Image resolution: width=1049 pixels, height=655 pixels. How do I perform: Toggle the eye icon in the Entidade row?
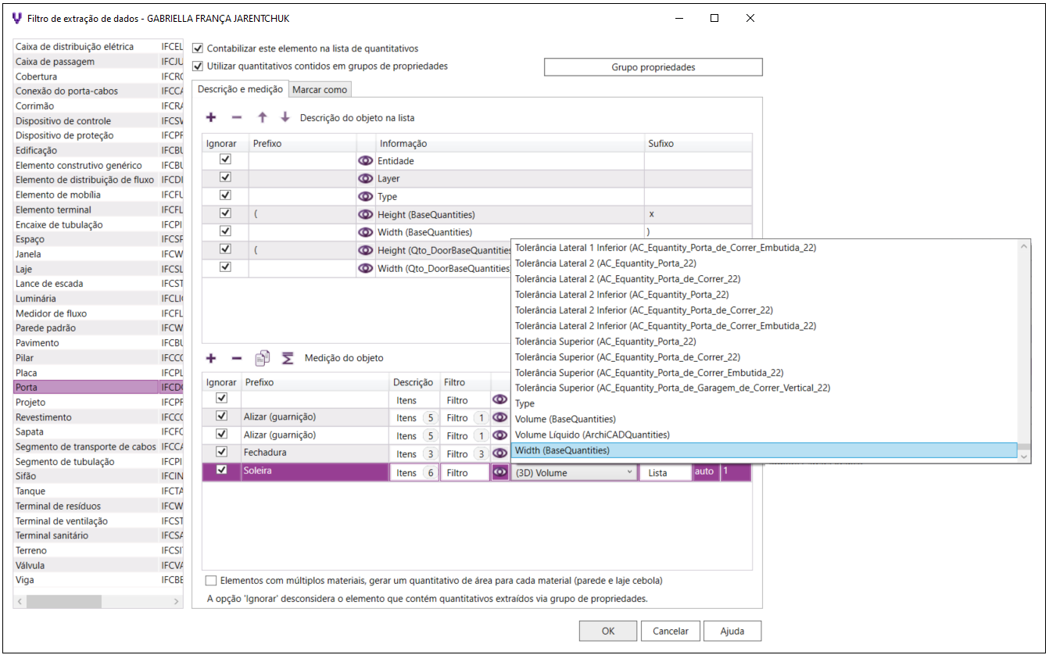pos(365,160)
